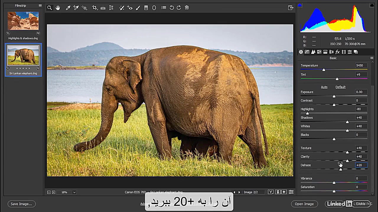The image size is (378, 212).
Task: Toggle before/after view with Y button
Action: click(271, 192)
